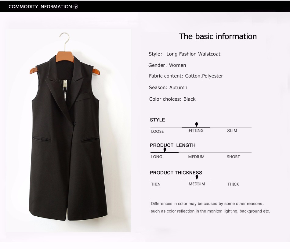Click the black waistcoat product photo

[68, 130]
